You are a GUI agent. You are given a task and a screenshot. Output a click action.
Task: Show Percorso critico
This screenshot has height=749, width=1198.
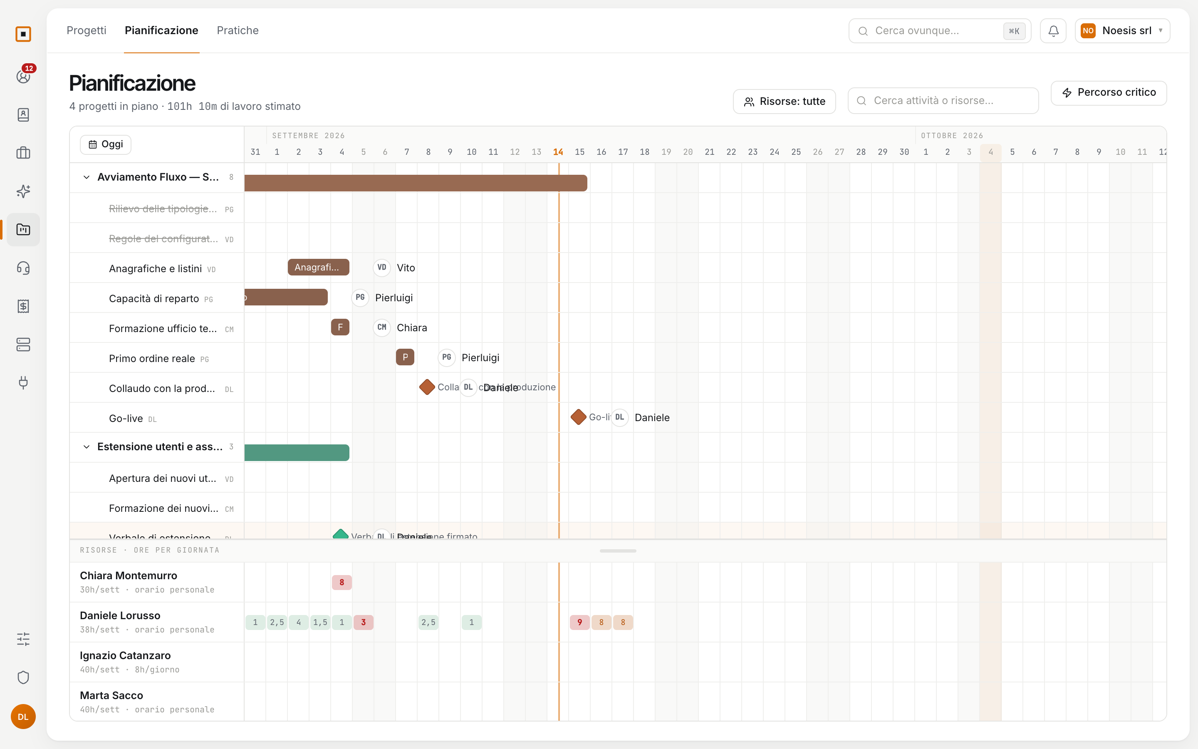(1109, 93)
